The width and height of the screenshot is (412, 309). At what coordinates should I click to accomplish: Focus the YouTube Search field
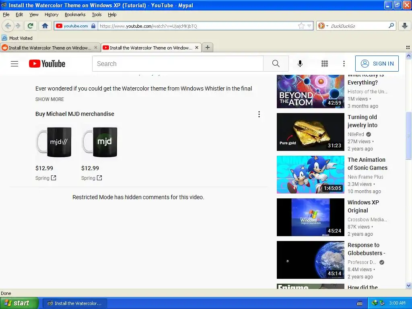177,64
